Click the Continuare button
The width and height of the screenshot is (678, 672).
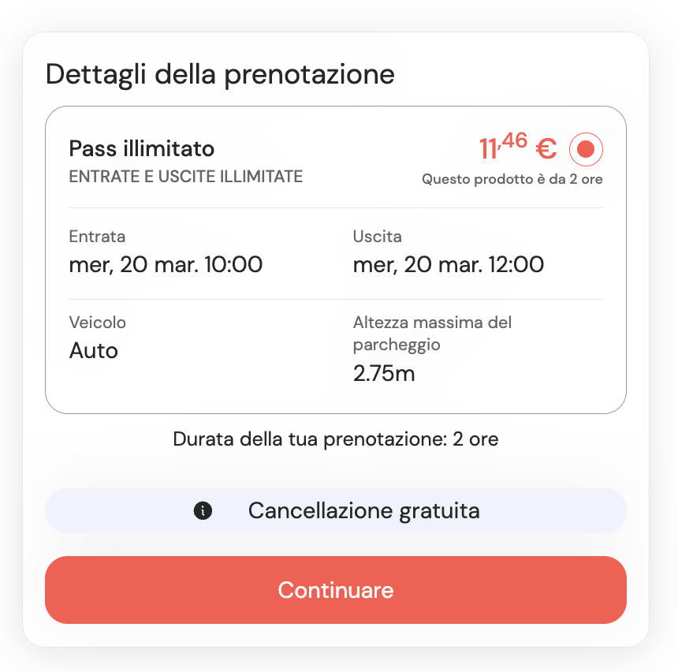pos(336,590)
